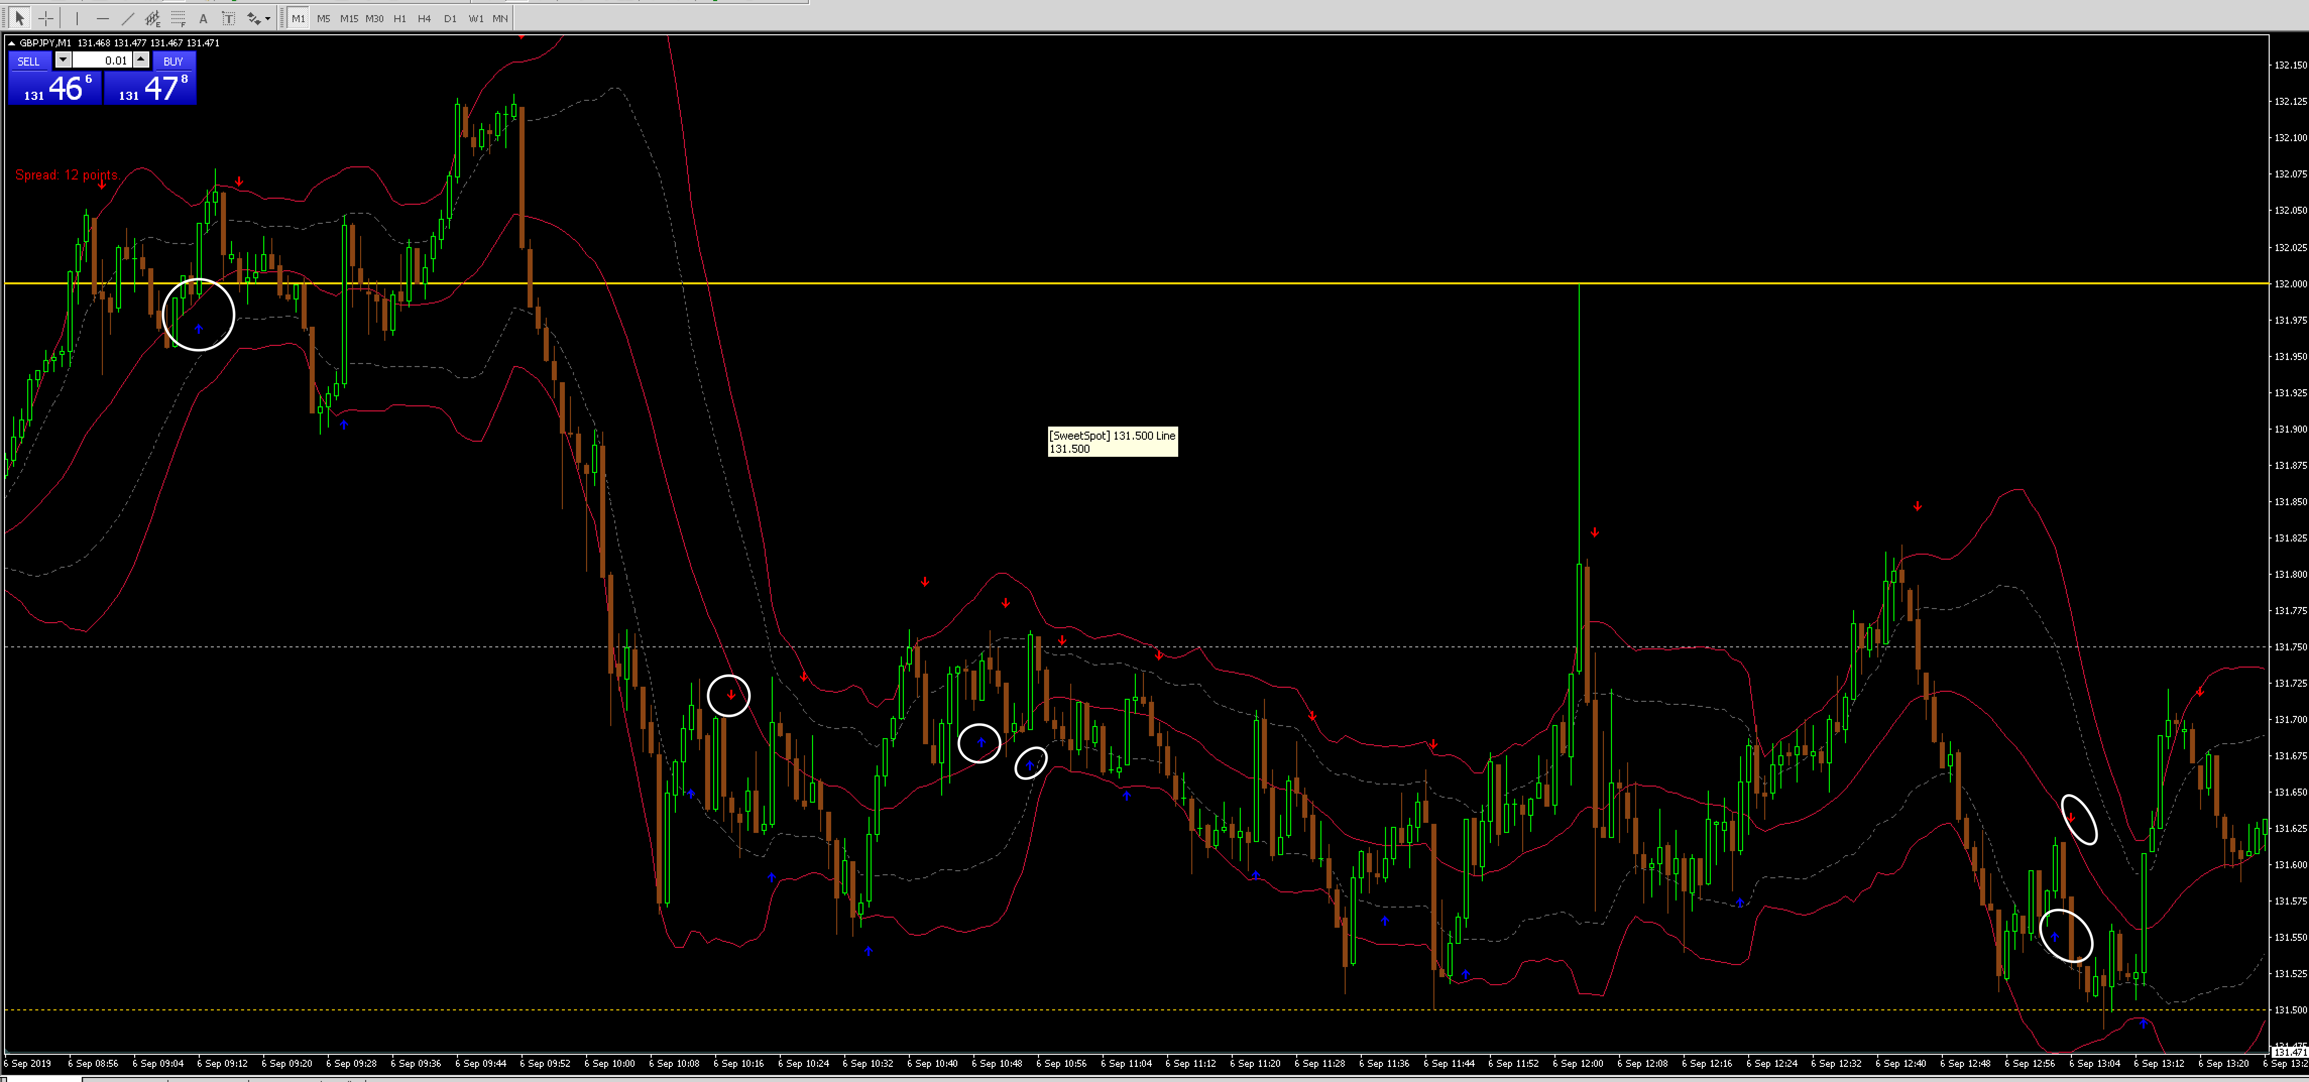
Task: Switch chart to W1 timeframe
Action: (476, 18)
